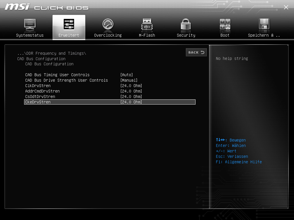Open ClkDrvStren [24.0 Ohm] value
Image resolution: width=294 pixels, height=220 pixels.
click(131, 86)
